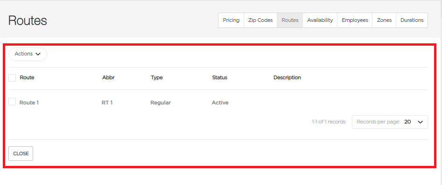The image size is (442, 185).
Task: Click the Records per page chevron
Action: click(x=420, y=122)
